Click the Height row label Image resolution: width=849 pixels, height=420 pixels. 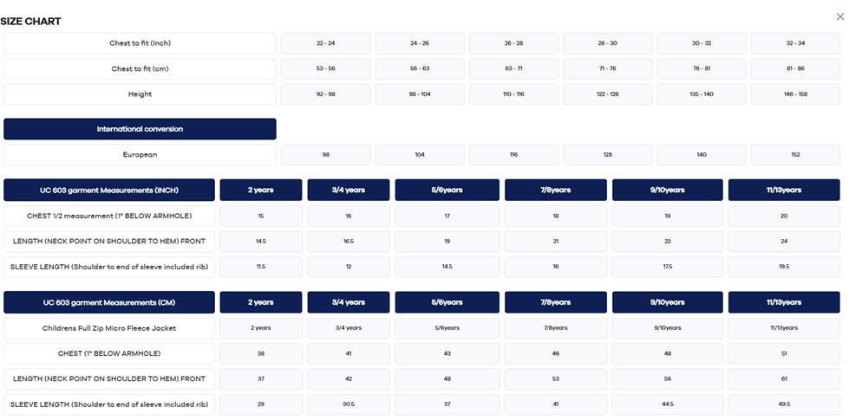coord(140,94)
